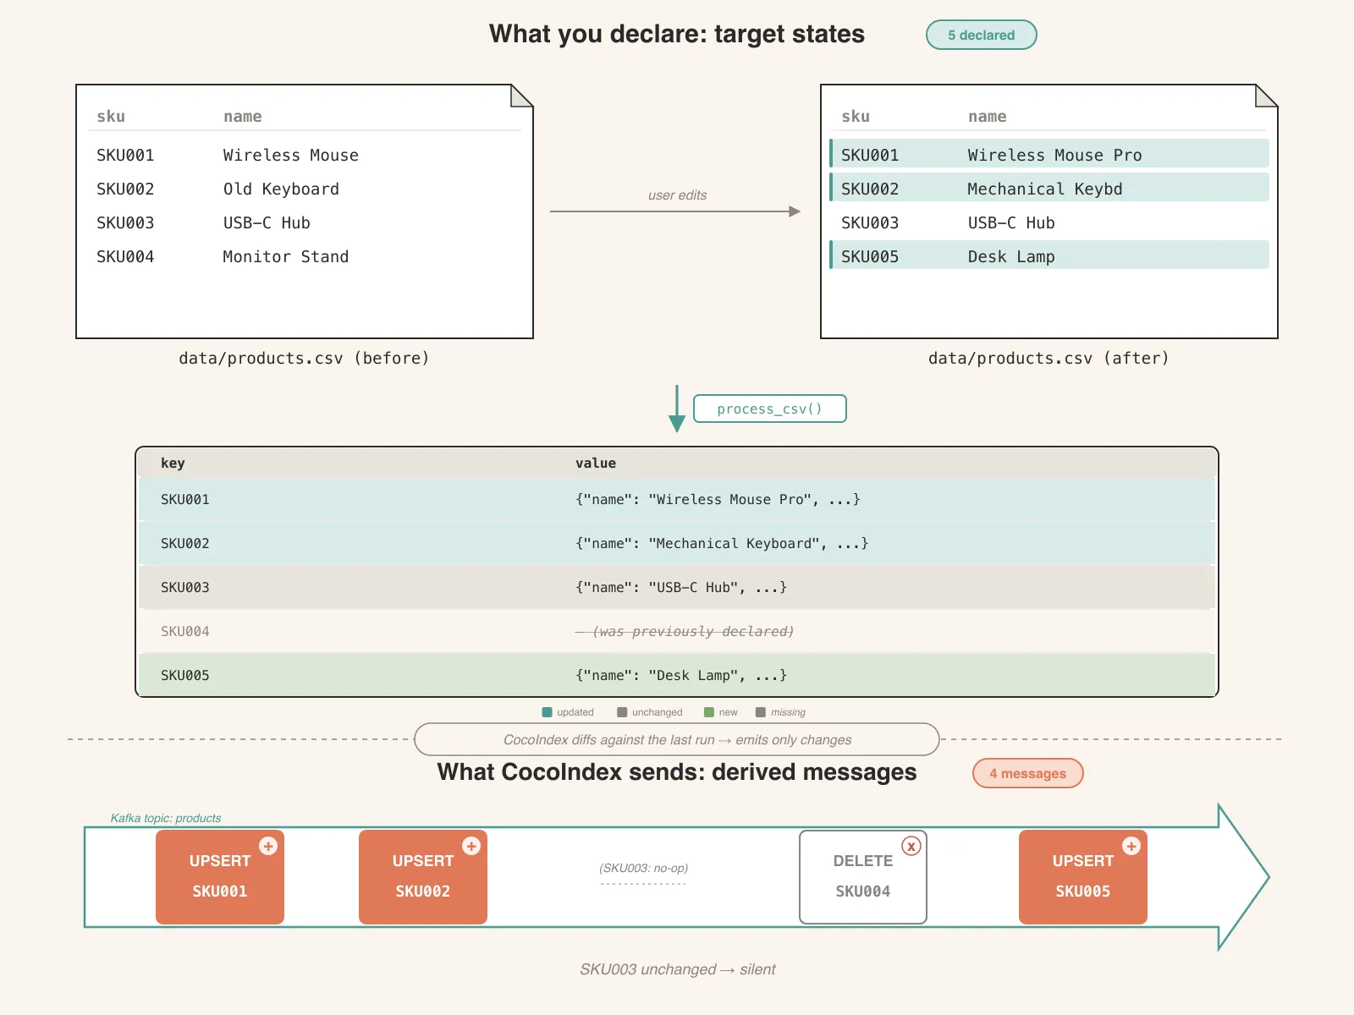Toggle the 'new' legend swatch
1354x1015 pixels.
pos(707,712)
